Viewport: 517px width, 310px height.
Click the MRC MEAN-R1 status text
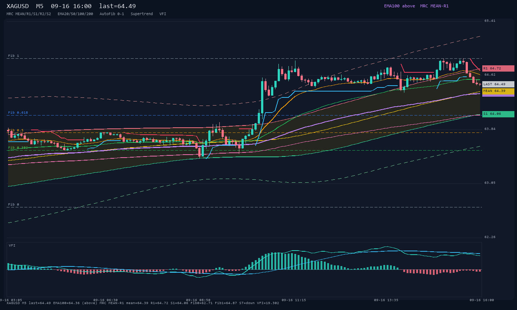click(434, 6)
